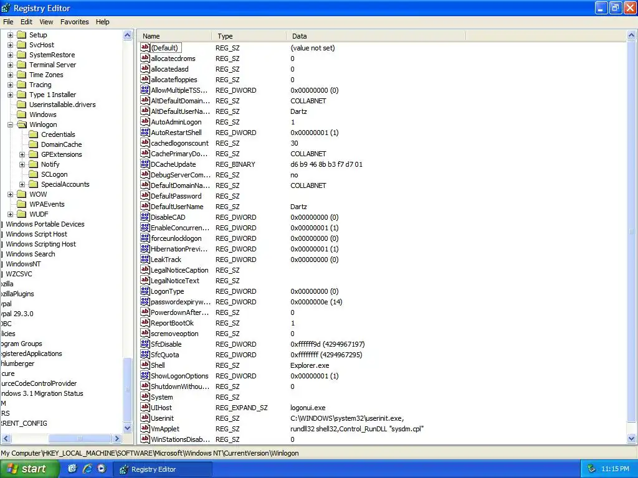Viewport: 638px width, 478px height.
Task: Click the binary icon next to DCacheUpdate
Action: (145, 164)
